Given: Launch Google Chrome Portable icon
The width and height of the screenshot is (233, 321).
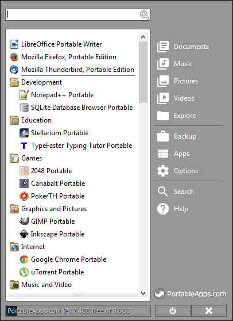Looking at the screenshot, I should pyautogui.click(x=24, y=259).
